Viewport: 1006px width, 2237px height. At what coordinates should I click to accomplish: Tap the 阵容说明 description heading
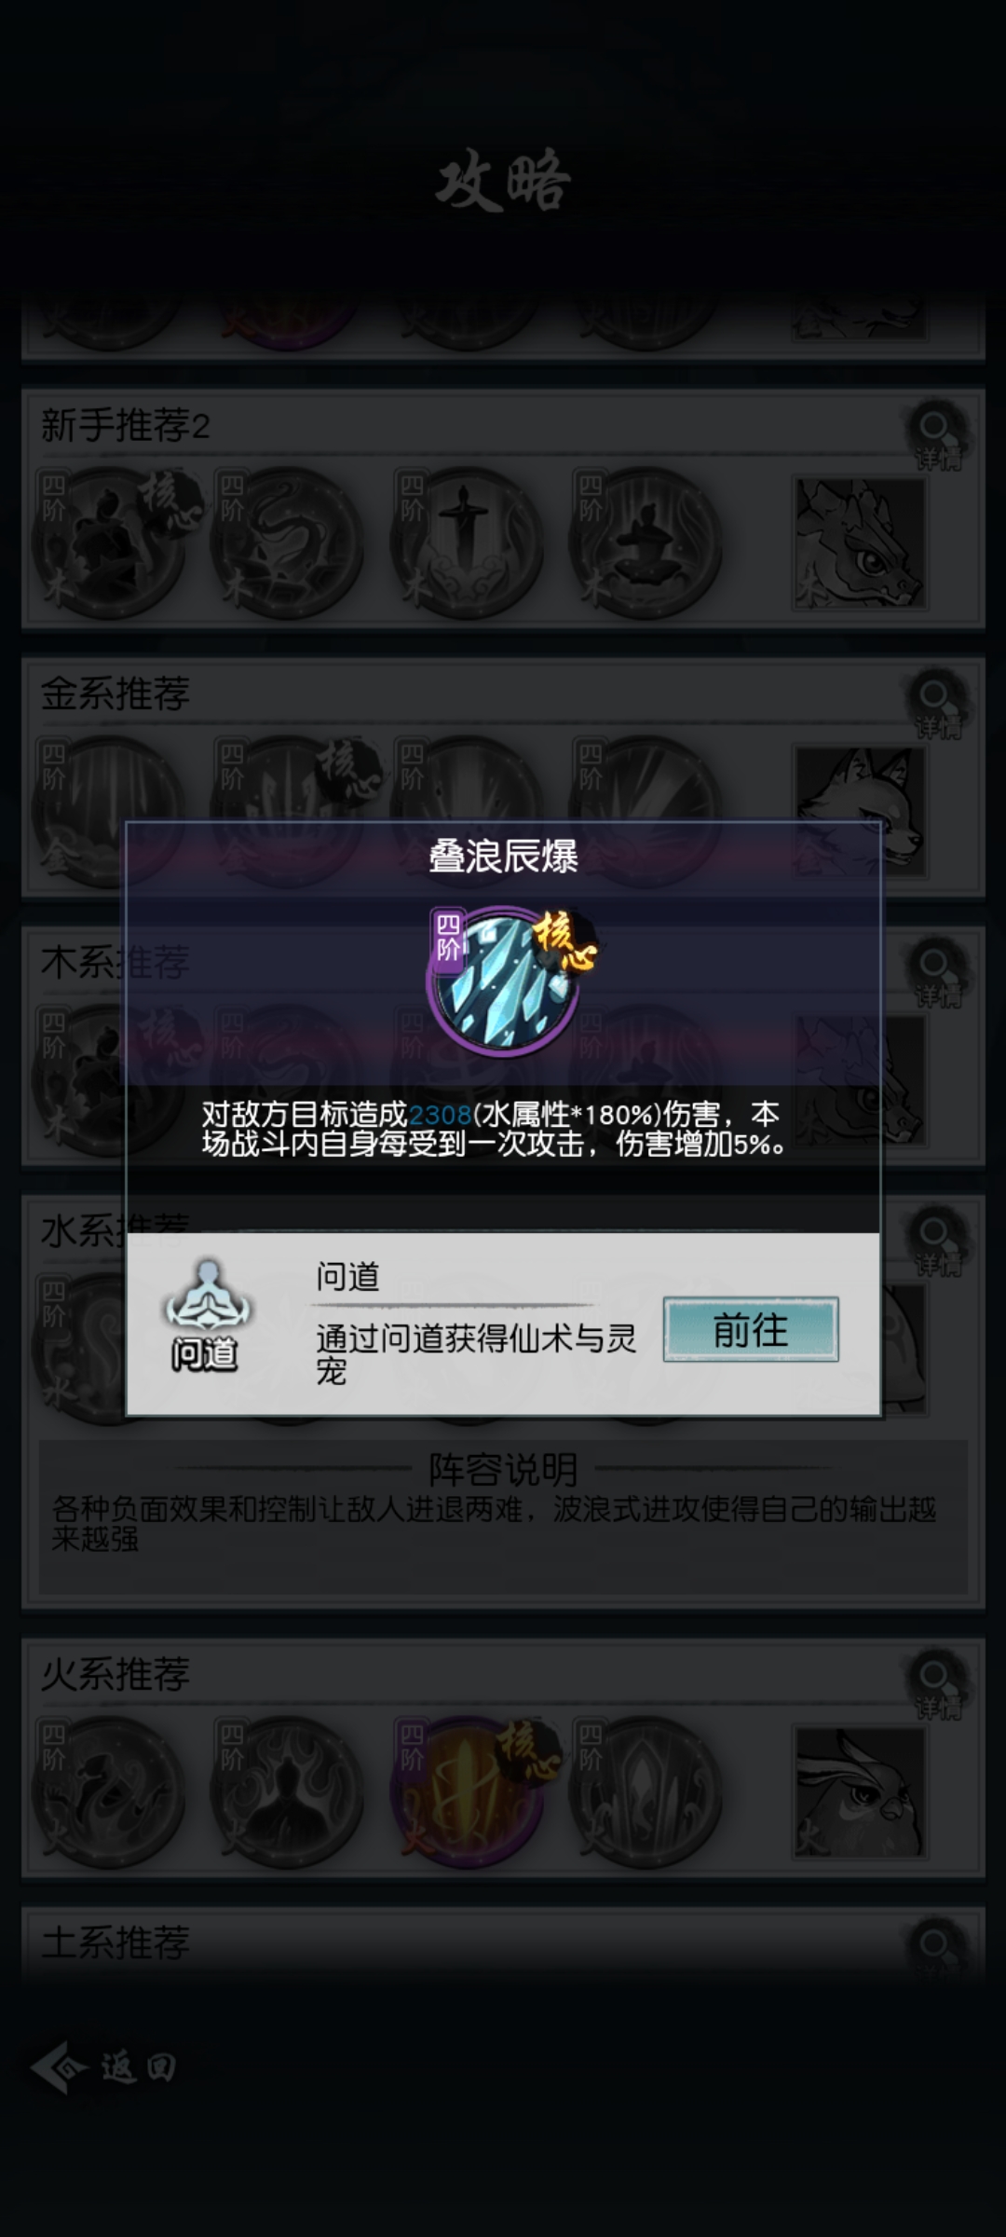503,1469
